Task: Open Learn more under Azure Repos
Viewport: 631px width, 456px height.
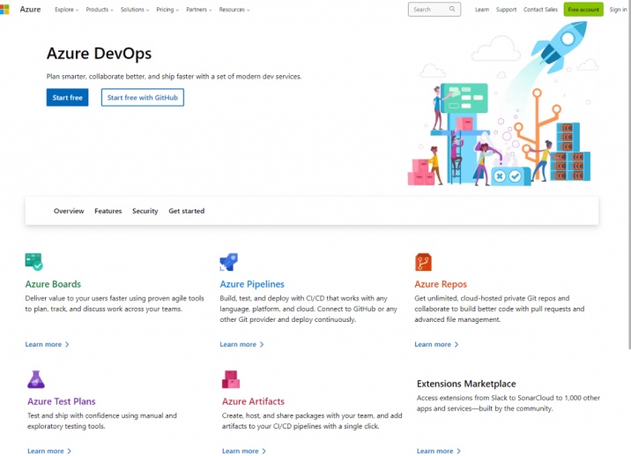Action: coord(434,344)
